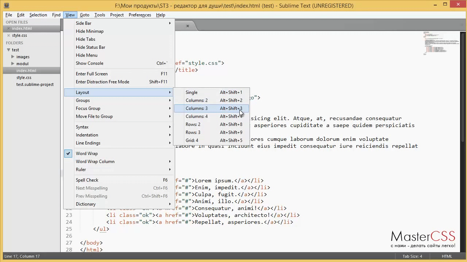Screen dimensions: 467x262
Task: Open style.css in test folder
Action: tap(24, 78)
